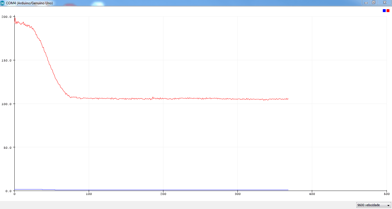Click the 50.0 y-axis label
The width and height of the screenshot is (392, 209).
tap(7, 148)
